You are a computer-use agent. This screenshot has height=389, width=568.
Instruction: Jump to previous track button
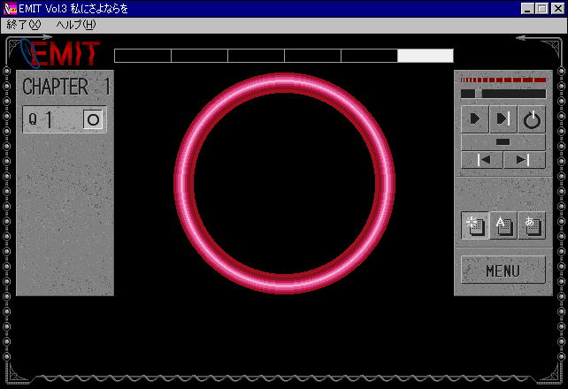[x=482, y=160]
